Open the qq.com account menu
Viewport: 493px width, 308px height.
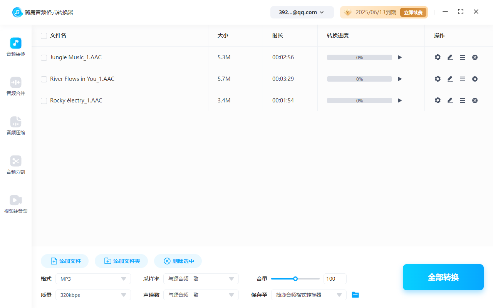tap(302, 12)
